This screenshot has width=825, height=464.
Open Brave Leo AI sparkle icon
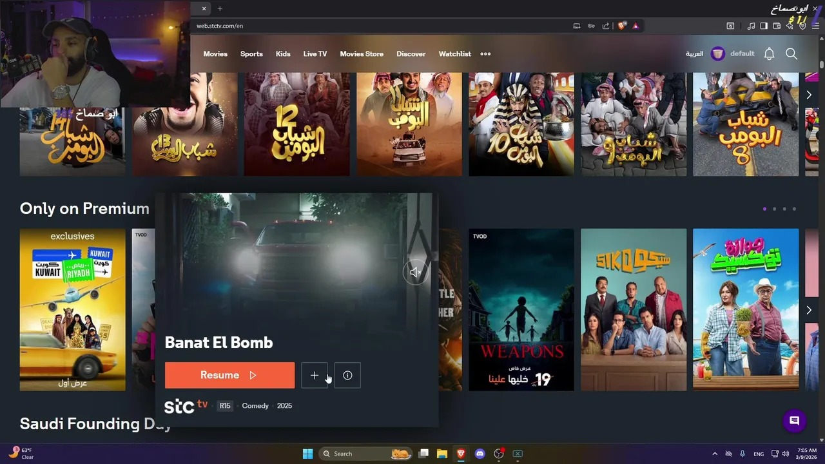point(790,26)
